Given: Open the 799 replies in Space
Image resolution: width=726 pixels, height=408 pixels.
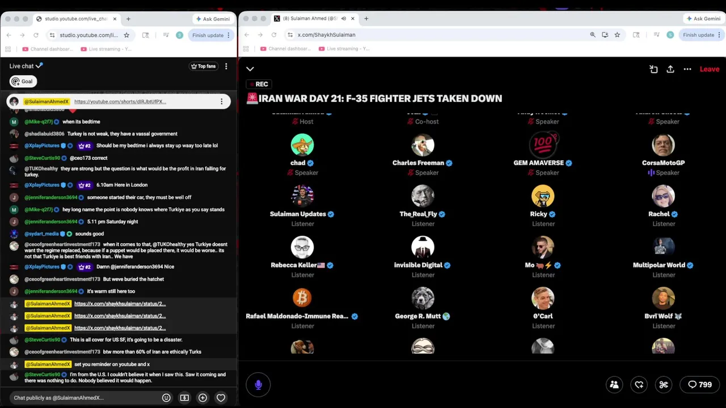Looking at the screenshot, I should coord(700,385).
